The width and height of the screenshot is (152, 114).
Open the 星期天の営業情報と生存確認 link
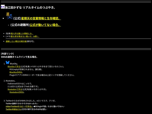coord(41,18)
